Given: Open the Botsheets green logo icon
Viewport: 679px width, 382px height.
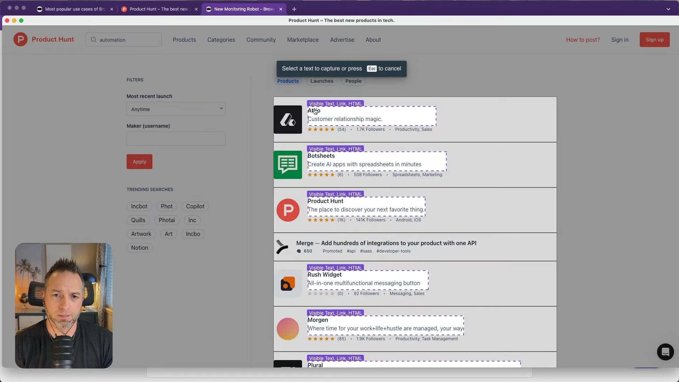Looking at the screenshot, I should click(x=288, y=165).
